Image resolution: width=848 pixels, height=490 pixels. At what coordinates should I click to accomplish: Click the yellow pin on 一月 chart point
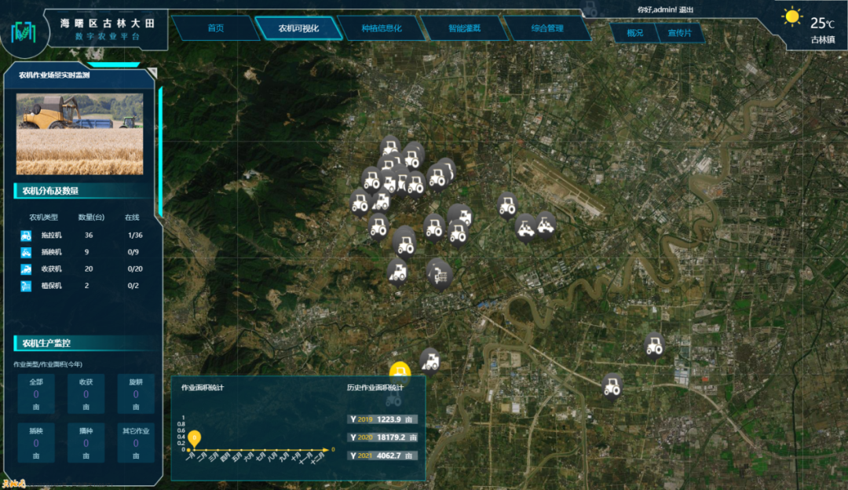(194, 437)
